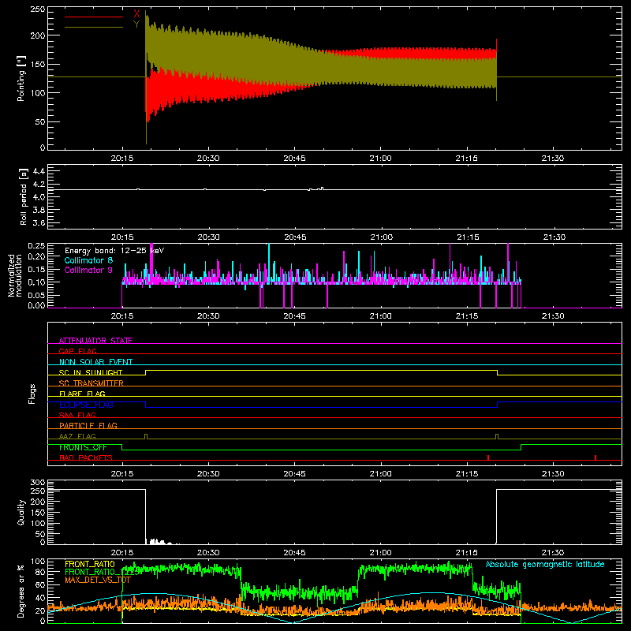The width and height of the screenshot is (631, 631).
Task: Click the 21:15 tick label under modulation plot
Action: (x=467, y=316)
